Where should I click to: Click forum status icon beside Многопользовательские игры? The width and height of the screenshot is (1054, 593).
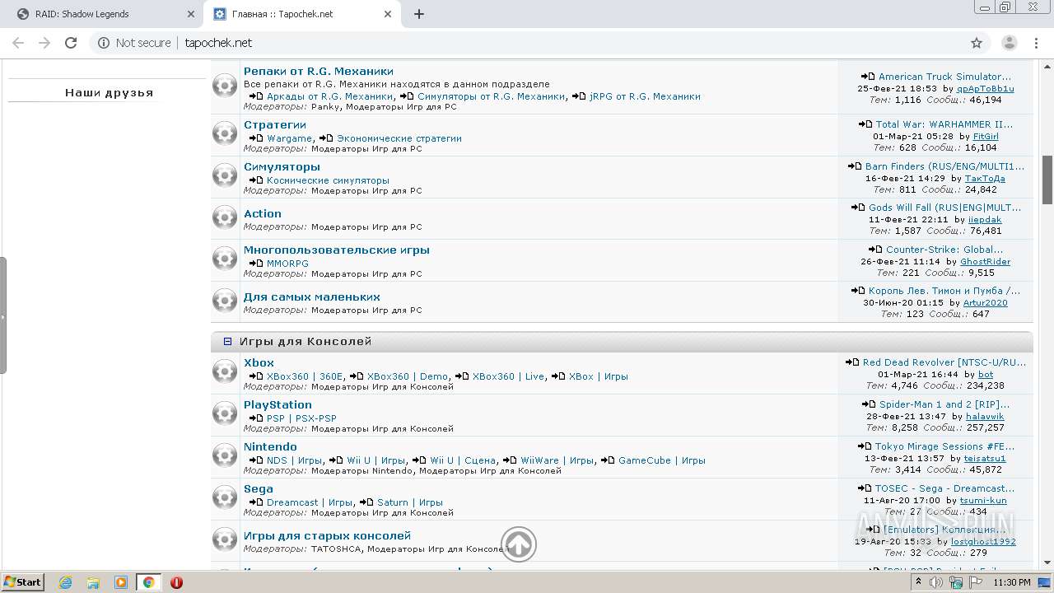[225, 259]
